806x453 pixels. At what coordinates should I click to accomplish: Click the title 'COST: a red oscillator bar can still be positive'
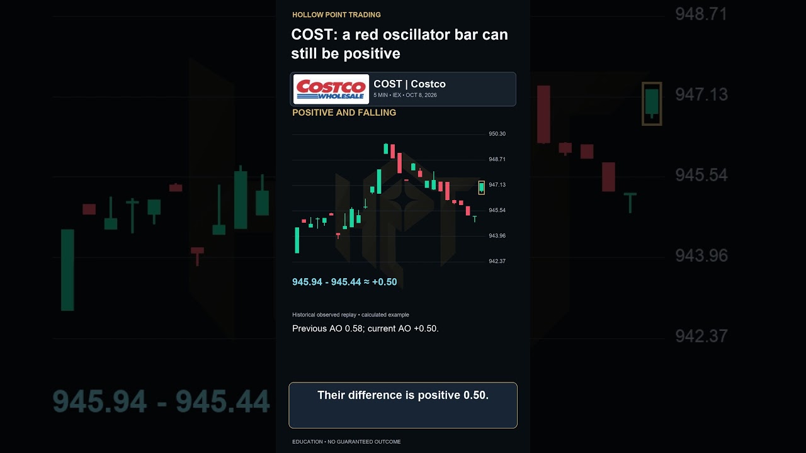(x=399, y=44)
